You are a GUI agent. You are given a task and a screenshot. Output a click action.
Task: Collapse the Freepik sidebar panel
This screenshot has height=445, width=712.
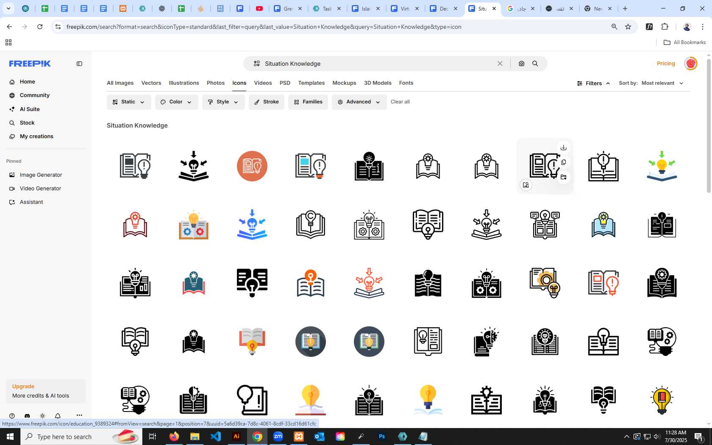[x=79, y=64]
